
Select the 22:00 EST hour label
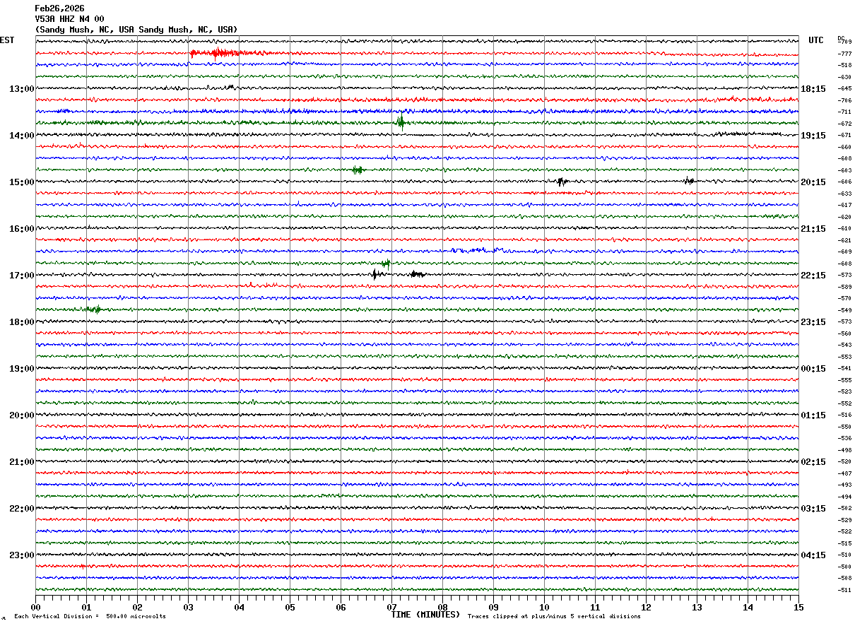22,509
